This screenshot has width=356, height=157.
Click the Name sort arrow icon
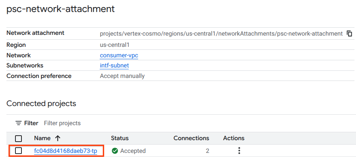point(58,138)
